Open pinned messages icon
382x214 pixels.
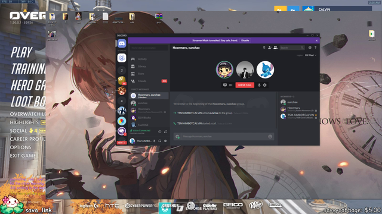point(264,48)
